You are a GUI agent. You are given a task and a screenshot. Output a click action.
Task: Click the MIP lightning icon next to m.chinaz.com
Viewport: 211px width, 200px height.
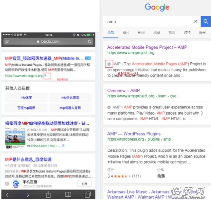click(63, 146)
